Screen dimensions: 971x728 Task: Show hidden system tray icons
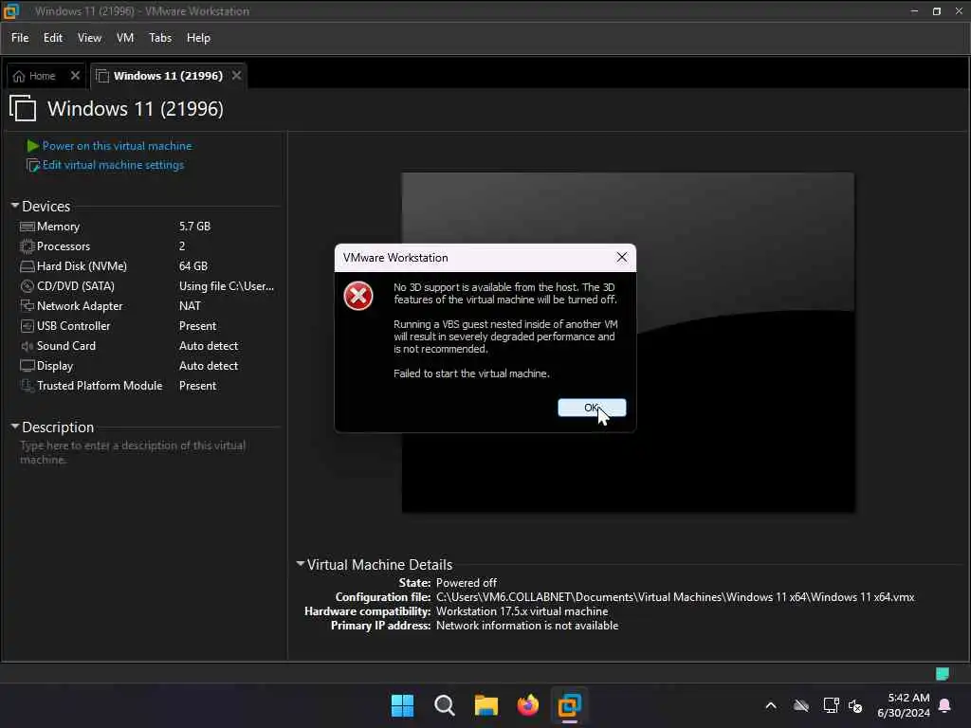[771, 705]
